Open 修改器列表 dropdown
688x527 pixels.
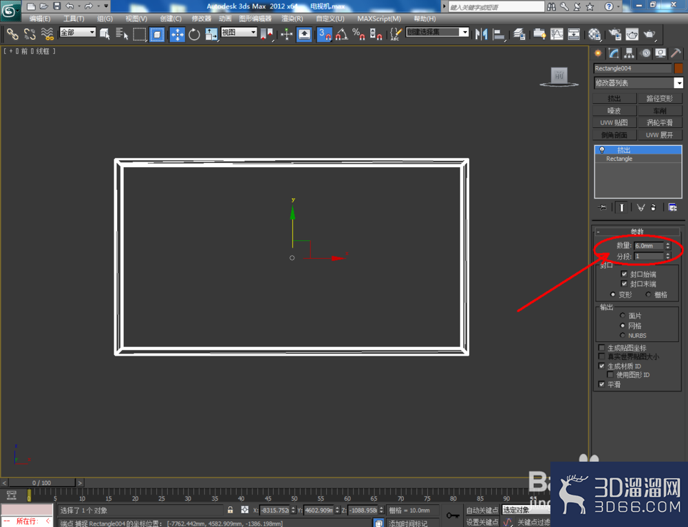tap(678, 83)
